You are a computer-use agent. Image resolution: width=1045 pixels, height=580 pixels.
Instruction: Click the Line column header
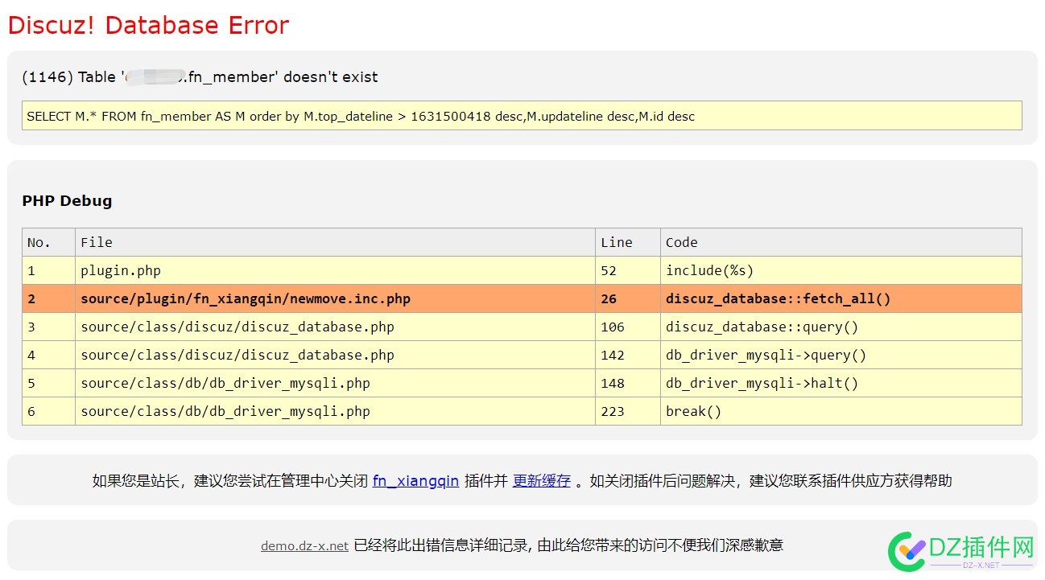coord(628,242)
